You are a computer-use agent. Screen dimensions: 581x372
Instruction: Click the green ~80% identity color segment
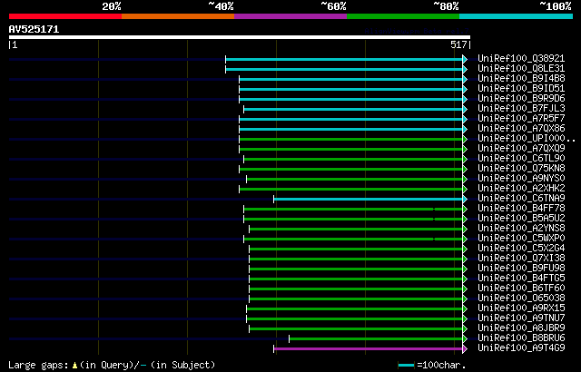[403, 16]
